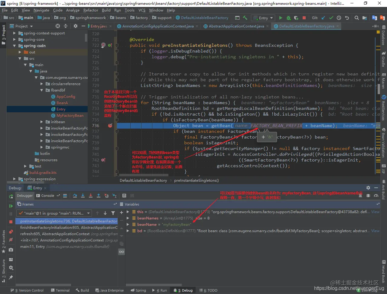Viewport: 387px width, 294px height.
Task: Toggle the breakpoint on line 742
Action: [103, 160]
